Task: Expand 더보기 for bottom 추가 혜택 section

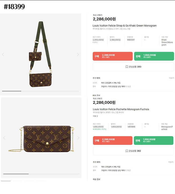Action: point(171,162)
